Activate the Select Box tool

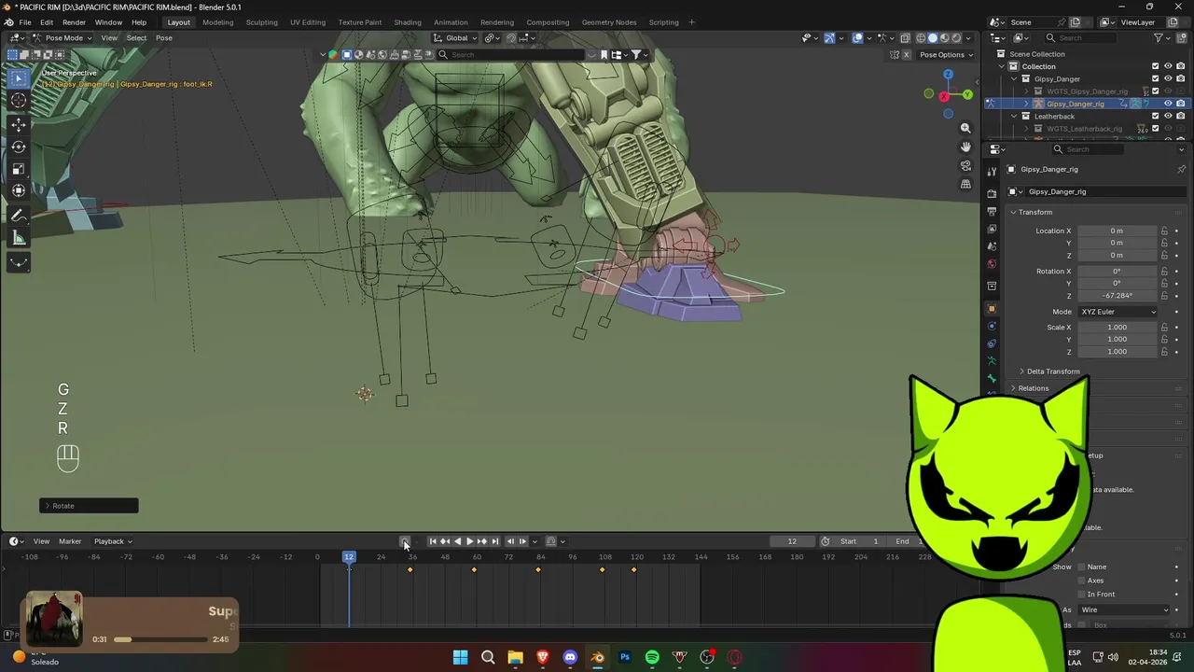pos(19,77)
